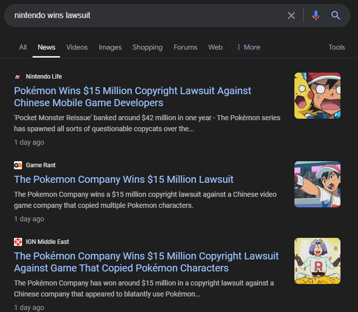
Task: Open the More dropdown menu
Action: tap(248, 47)
